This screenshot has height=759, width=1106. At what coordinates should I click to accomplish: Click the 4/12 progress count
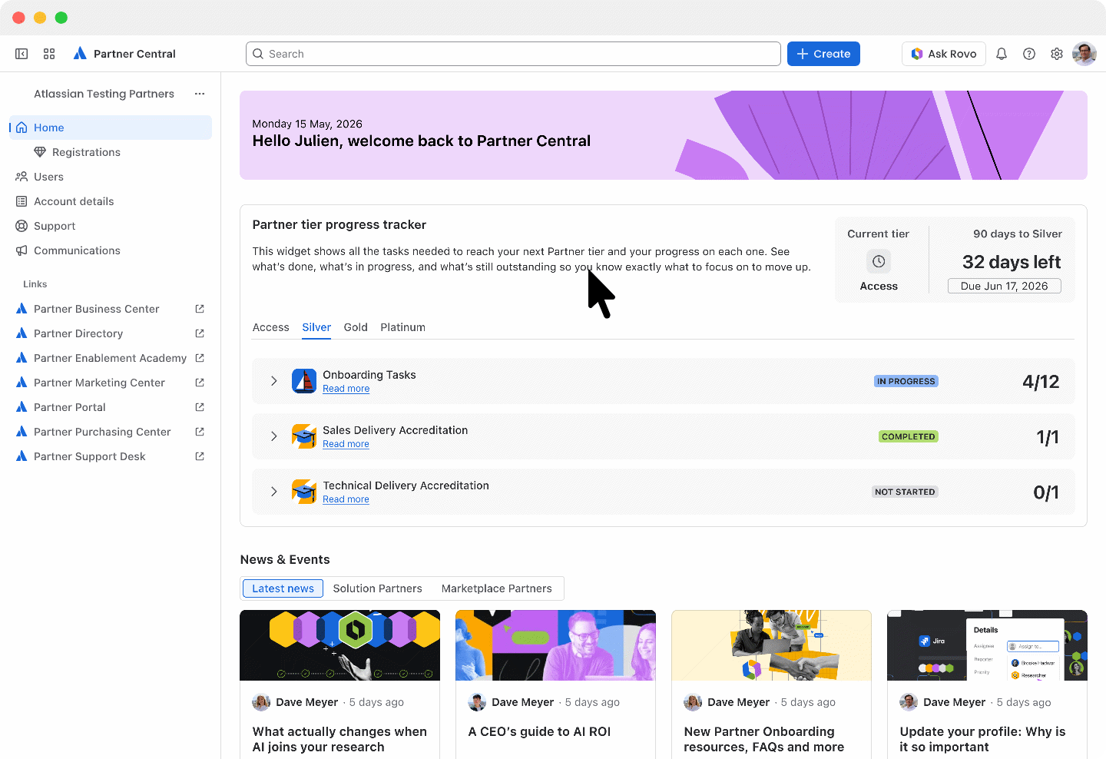pos(1041,382)
